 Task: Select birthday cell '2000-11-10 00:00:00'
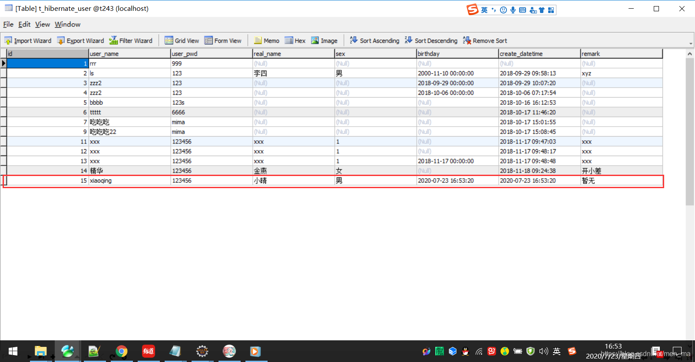pyautogui.click(x=457, y=73)
